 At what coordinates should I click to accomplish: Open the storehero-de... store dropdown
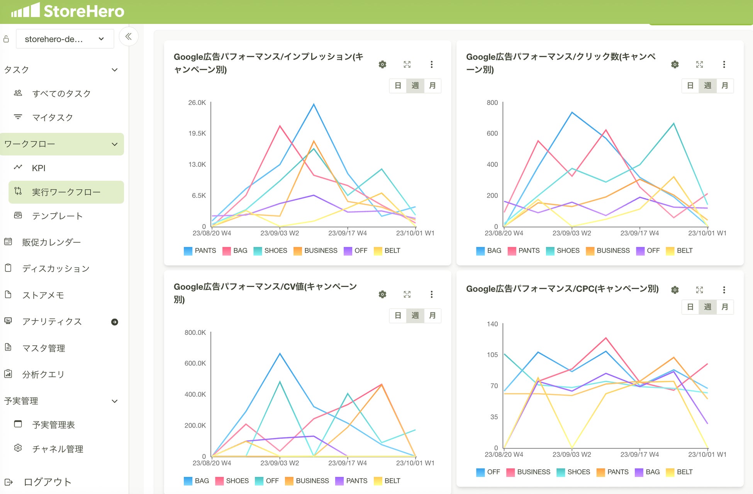click(65, 39)
